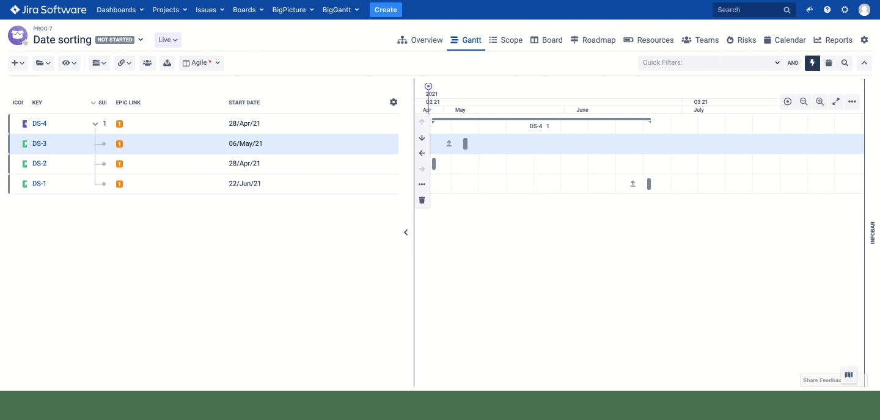
Task: Toggle the AND filter operator
Action: pos(793,63)
